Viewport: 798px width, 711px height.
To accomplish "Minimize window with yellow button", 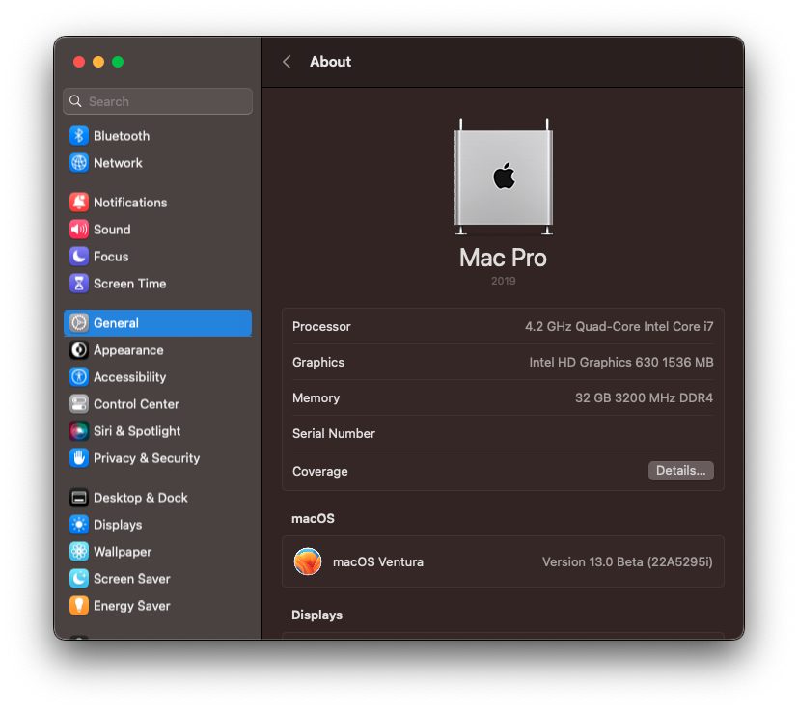I will coord(98,62).
